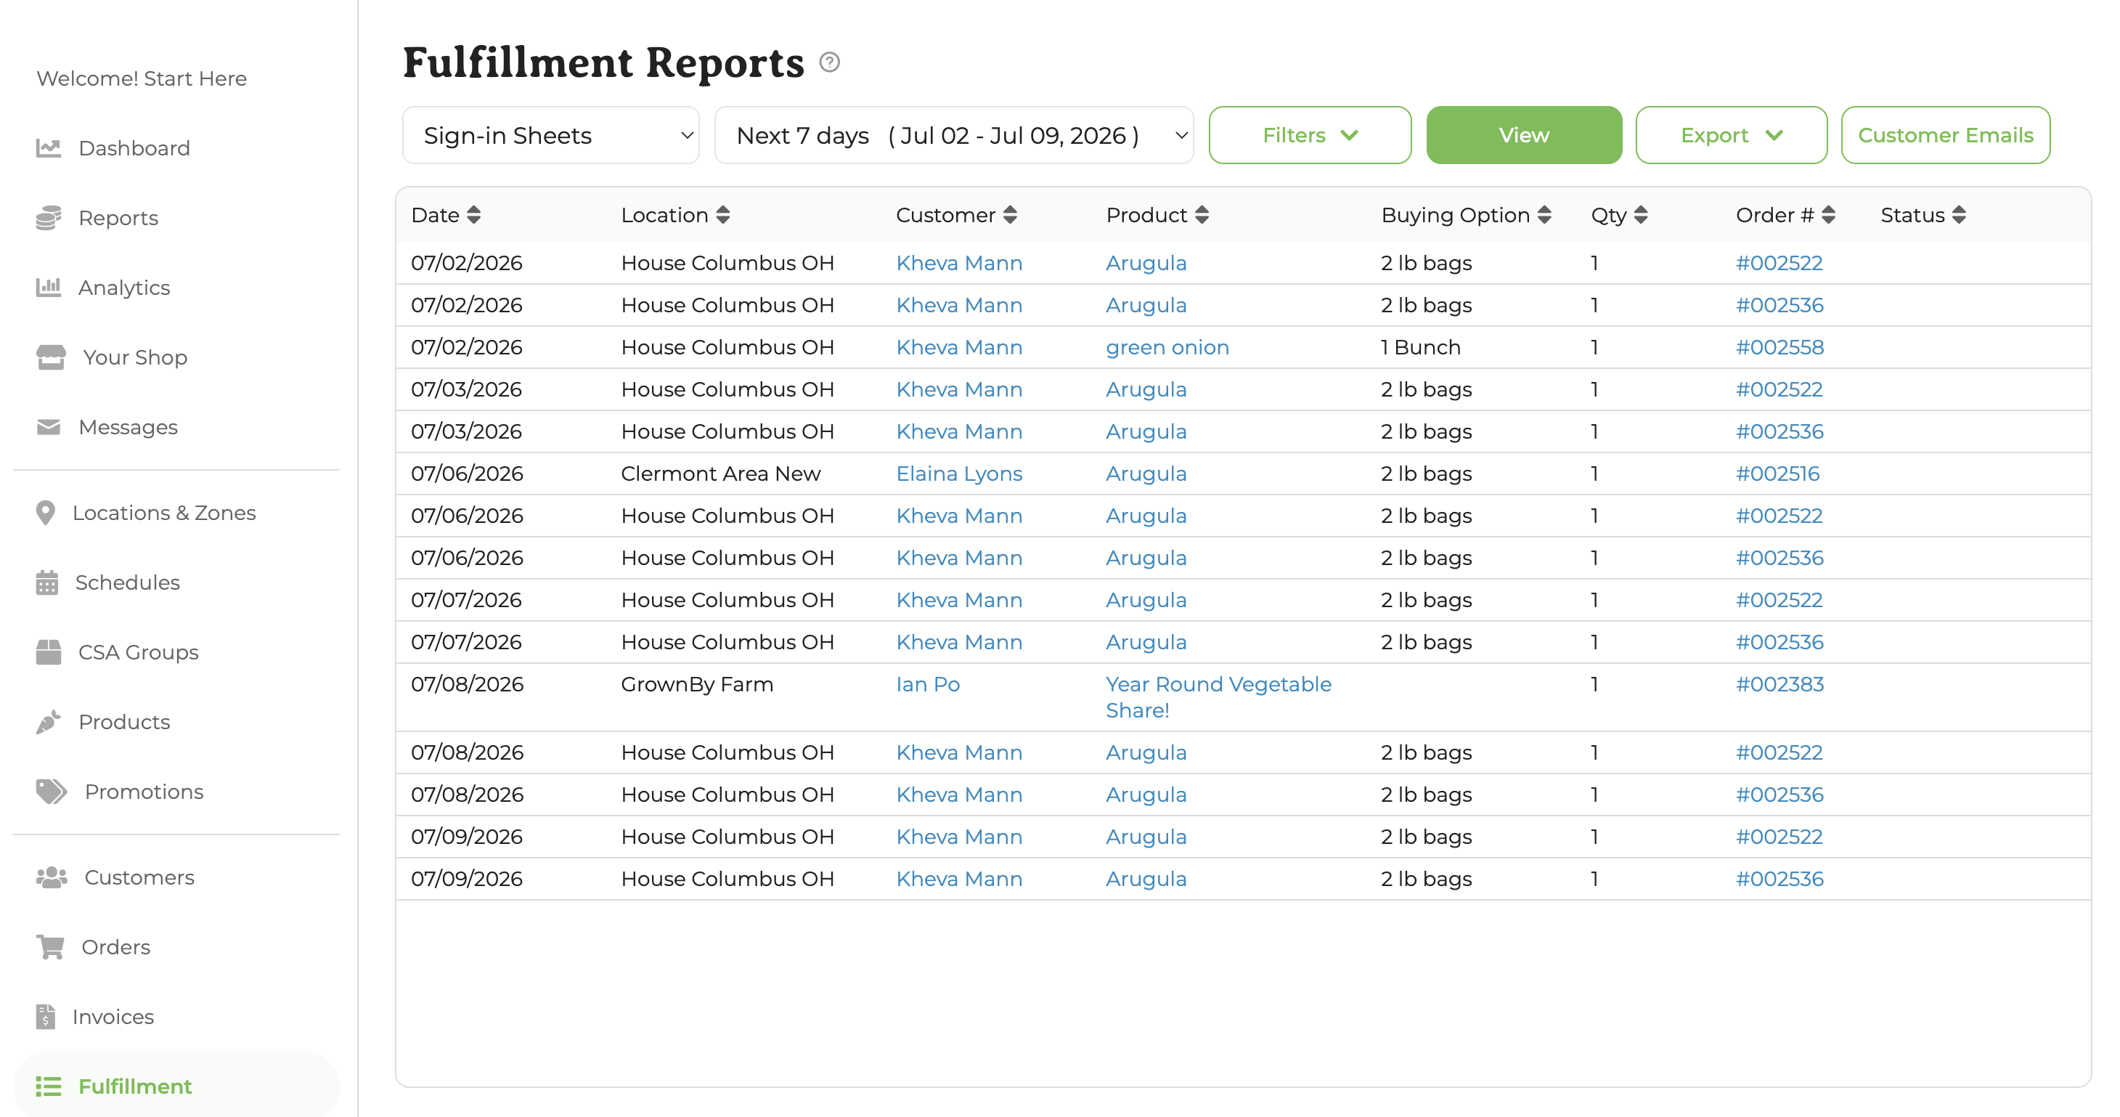Click the green View button

pyautogui.click(x=1523, y=135)
